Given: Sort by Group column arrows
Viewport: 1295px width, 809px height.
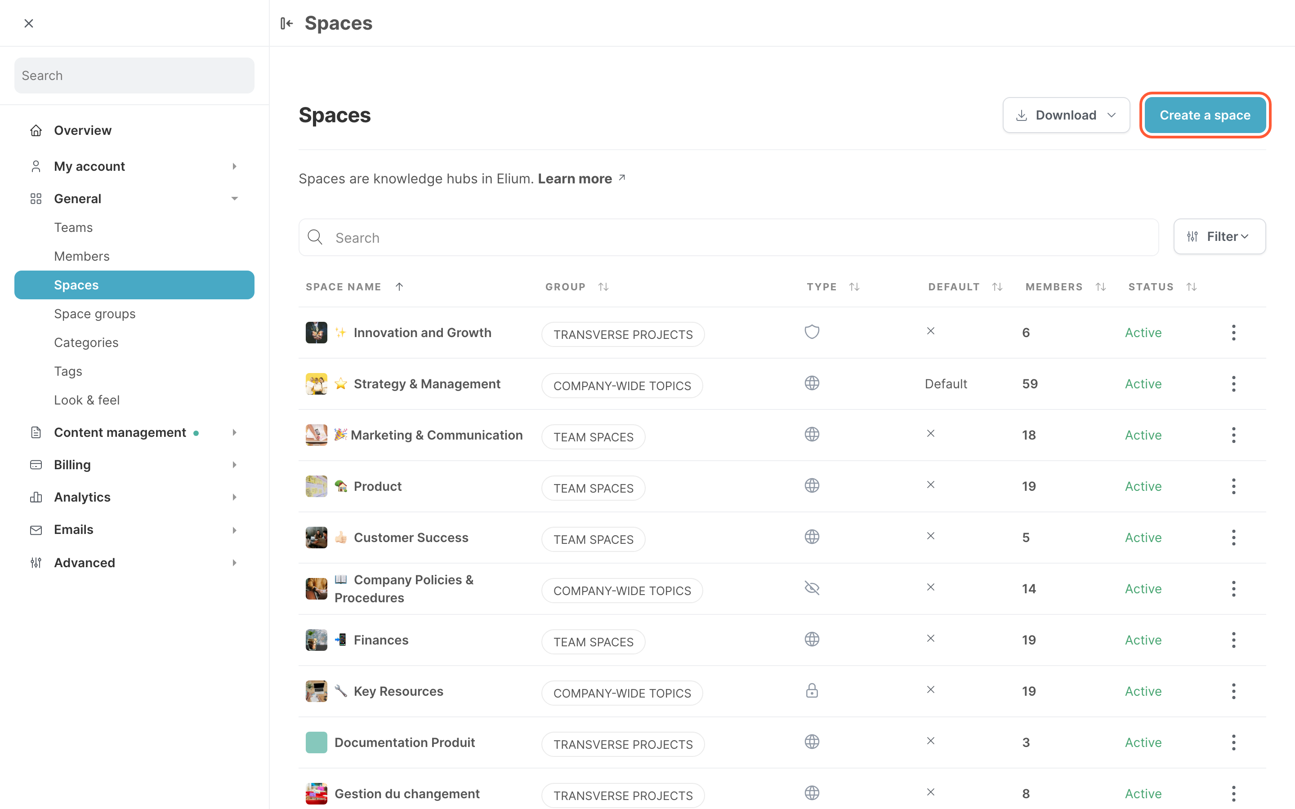Looking at the screenshot, I should 603,287.
